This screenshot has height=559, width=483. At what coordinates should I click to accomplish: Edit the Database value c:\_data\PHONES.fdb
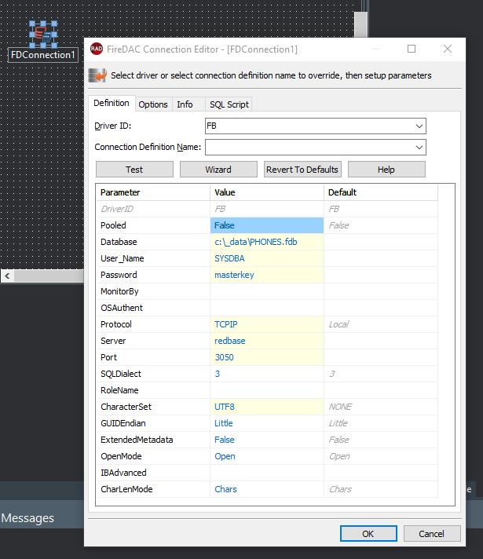[x=267, y=242]
